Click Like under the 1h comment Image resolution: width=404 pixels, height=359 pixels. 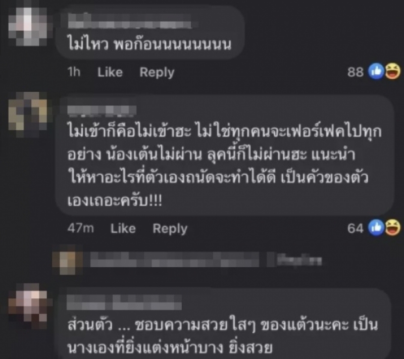point(110,72)
